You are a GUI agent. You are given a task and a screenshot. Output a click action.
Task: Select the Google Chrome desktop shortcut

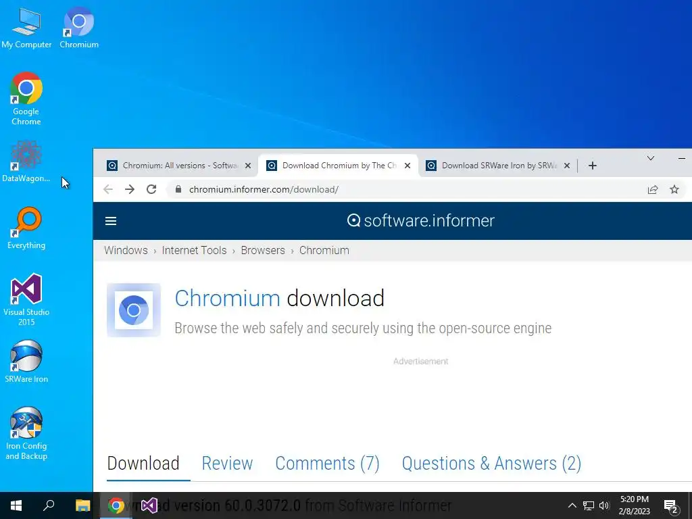pos(26,99)
